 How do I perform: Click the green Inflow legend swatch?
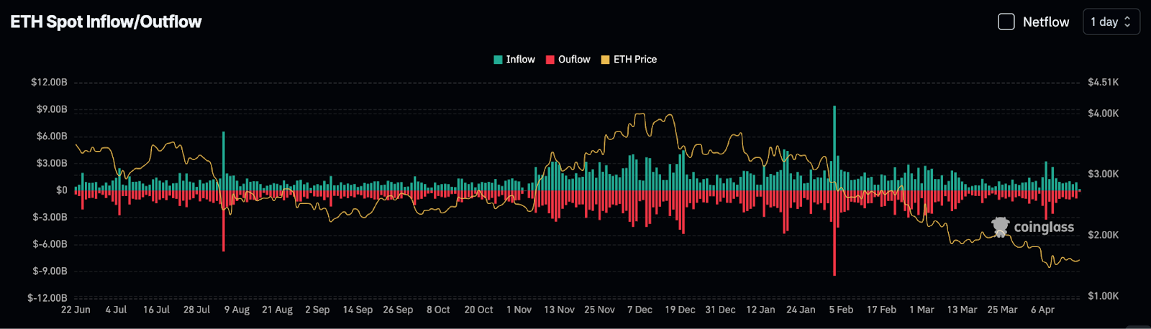coord(498,60)
